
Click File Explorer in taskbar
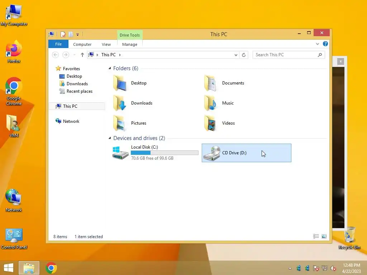pyautogui.click(x=29, y=268)
